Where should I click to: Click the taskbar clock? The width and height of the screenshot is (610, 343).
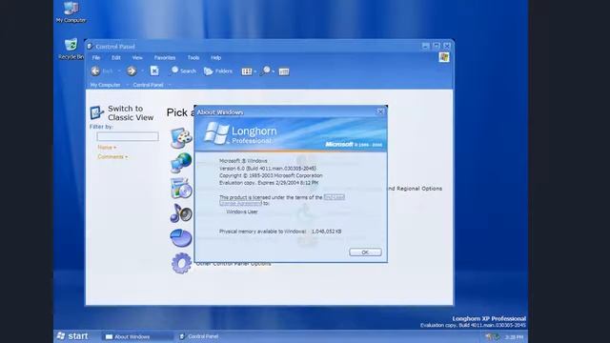514,337
